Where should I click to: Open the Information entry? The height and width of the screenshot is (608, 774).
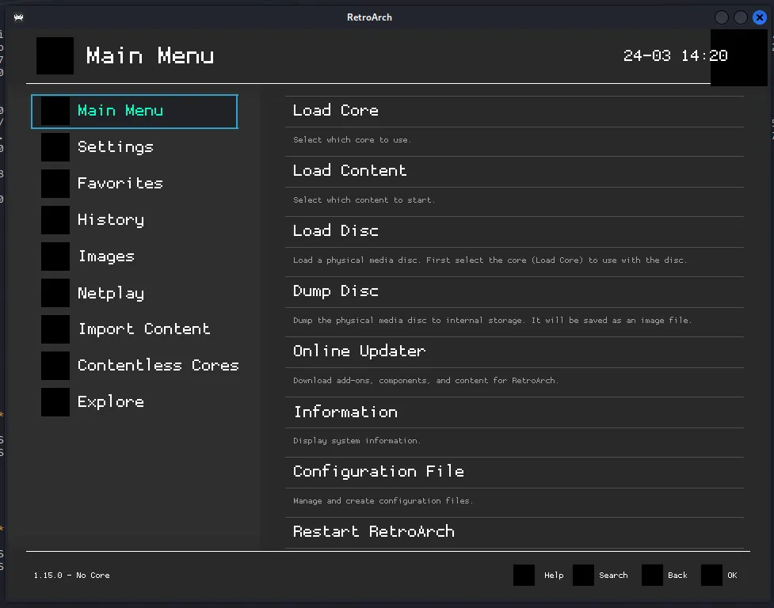(345, 412)
